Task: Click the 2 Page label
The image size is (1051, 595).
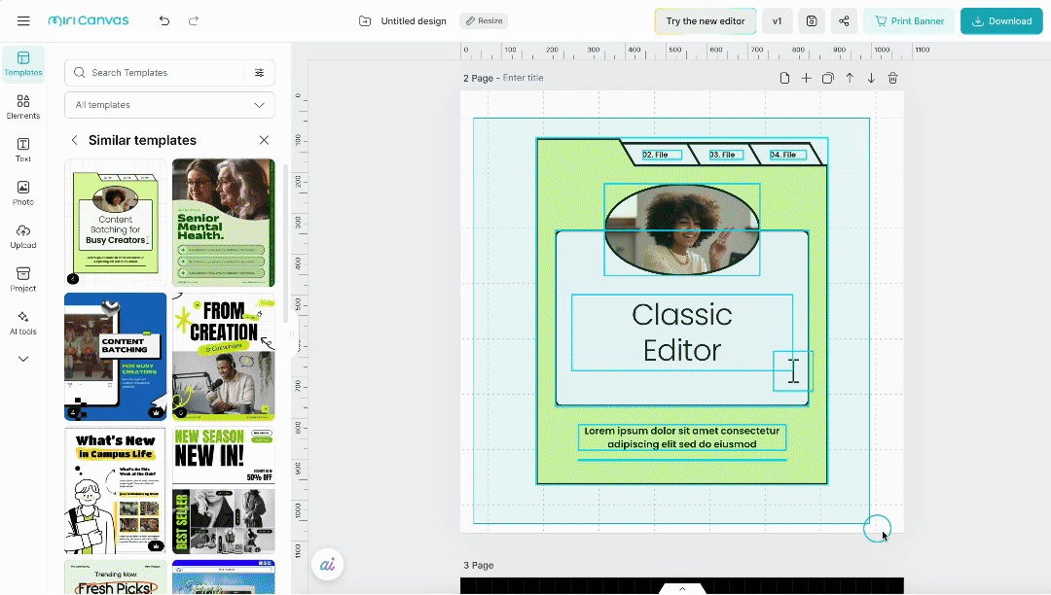Action: (x=479, y=79)
